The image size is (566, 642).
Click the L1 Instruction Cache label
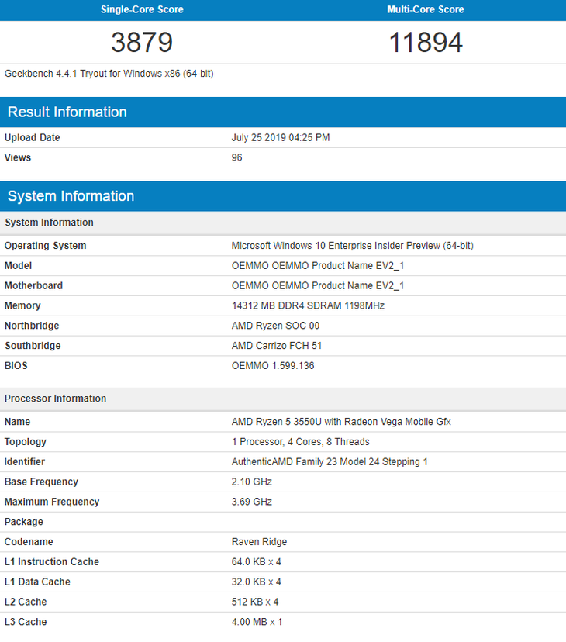[52, 562]
